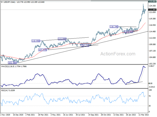The width and height of the screenshot is (157, 117).
Task: Click the 2 Nov 2020 date label
Action: (x=5, y=115)
